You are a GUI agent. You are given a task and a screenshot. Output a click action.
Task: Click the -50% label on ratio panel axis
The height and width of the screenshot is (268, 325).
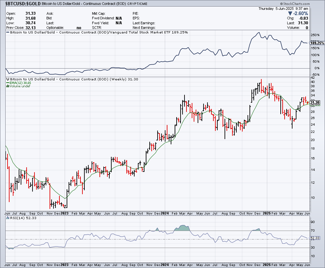click(315, 74)
